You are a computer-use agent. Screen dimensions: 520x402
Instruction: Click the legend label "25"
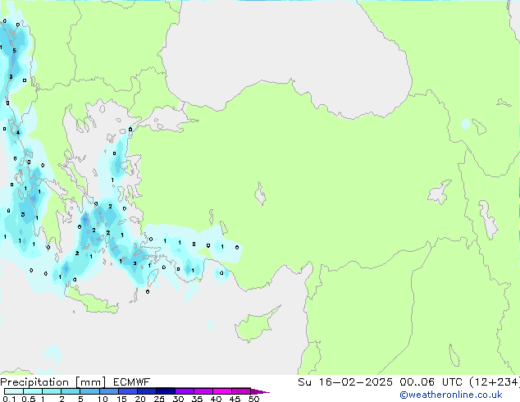point(159,399)
